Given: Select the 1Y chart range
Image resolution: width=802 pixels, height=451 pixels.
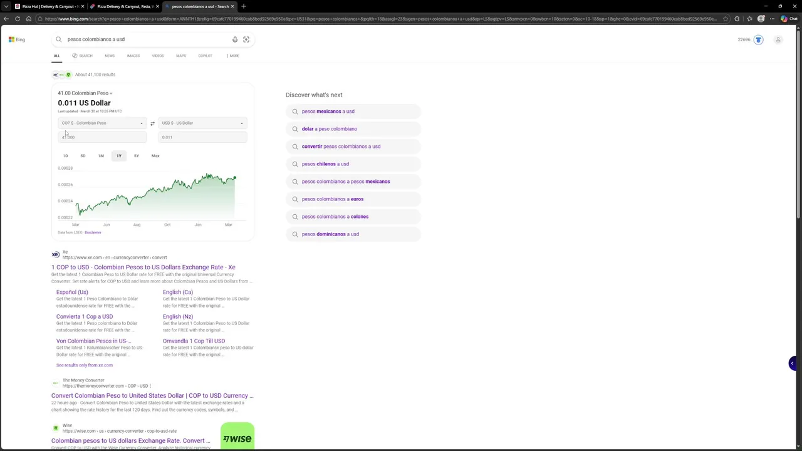Looking at the screenshot, I should pos(118,156).
